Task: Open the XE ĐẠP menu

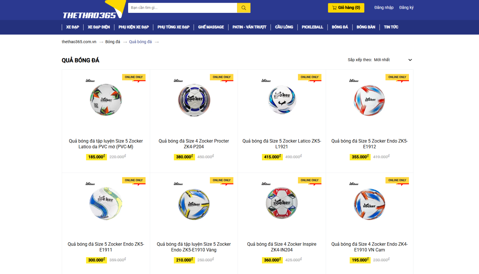Action: point(72,27)
